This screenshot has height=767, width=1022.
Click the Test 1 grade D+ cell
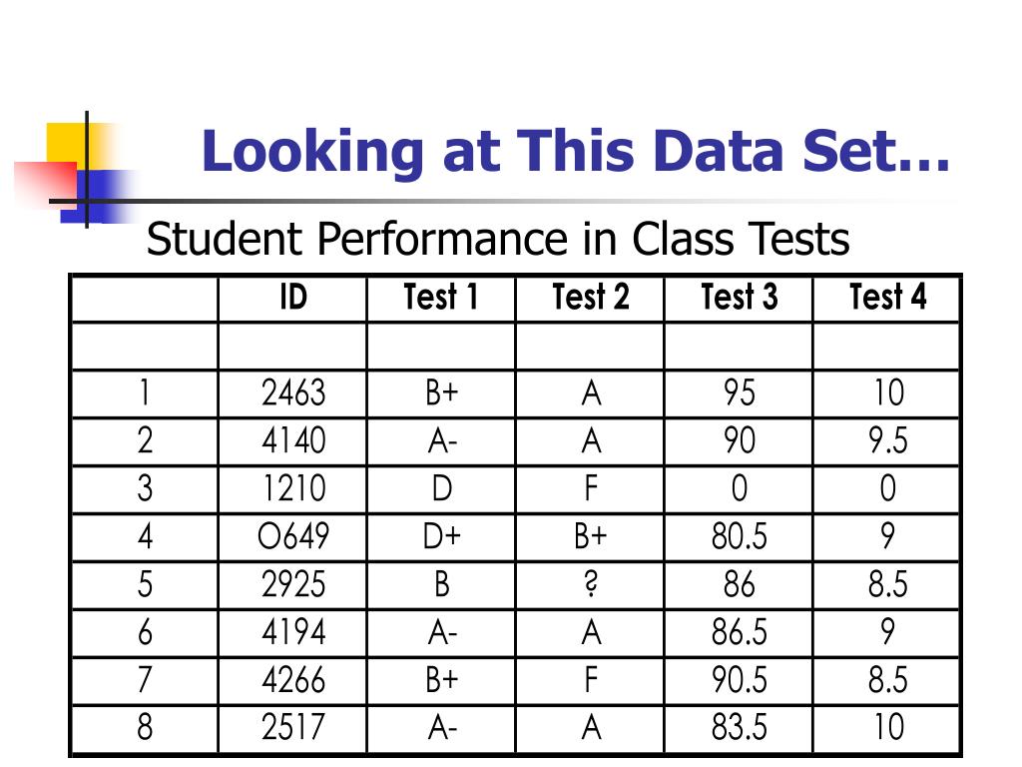441,536
